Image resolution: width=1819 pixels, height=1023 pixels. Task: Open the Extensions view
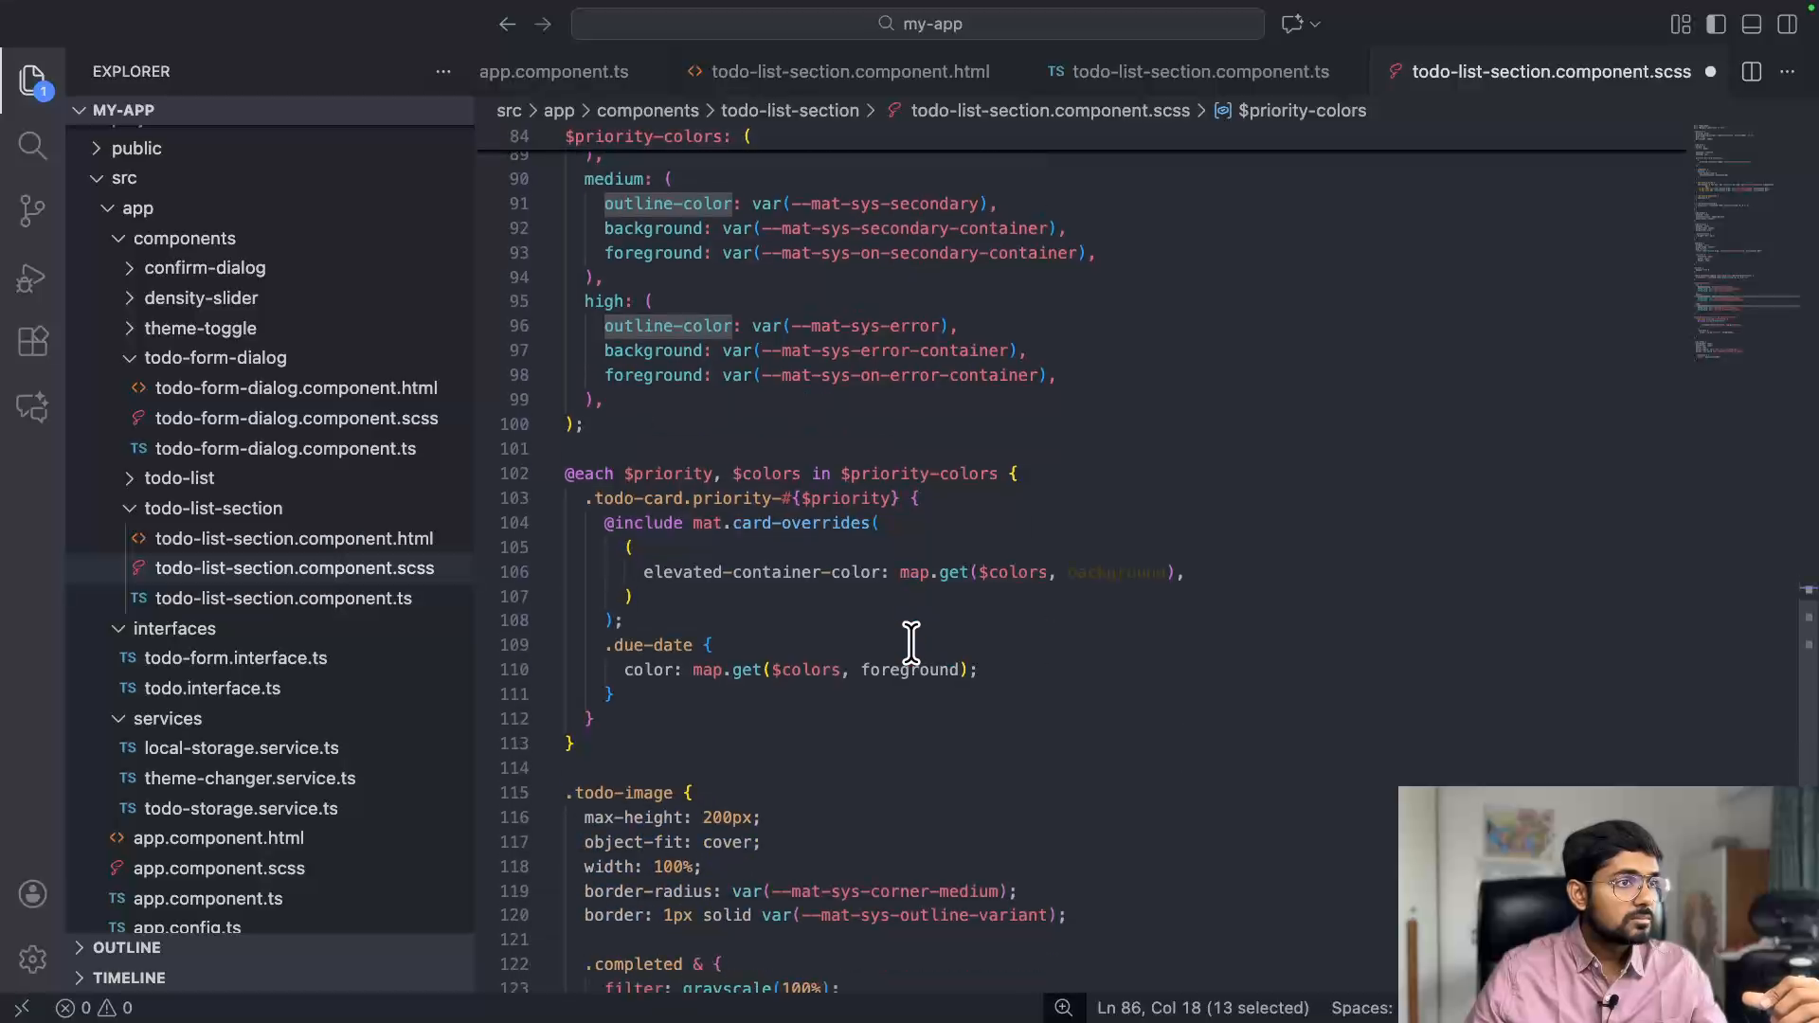[32, 341]
